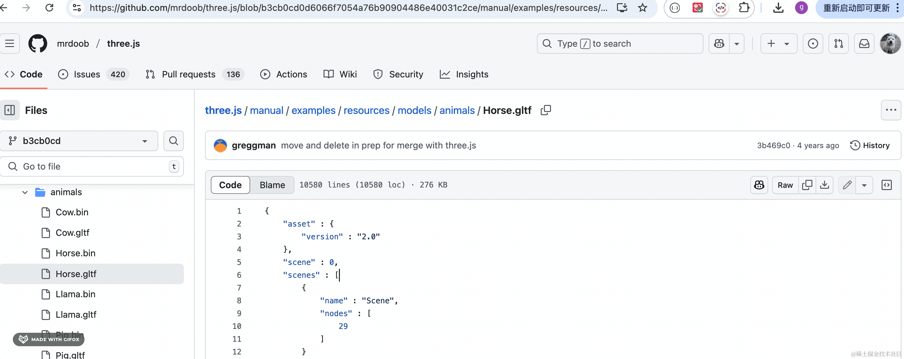Open the Wiki tab

(340, 74)
